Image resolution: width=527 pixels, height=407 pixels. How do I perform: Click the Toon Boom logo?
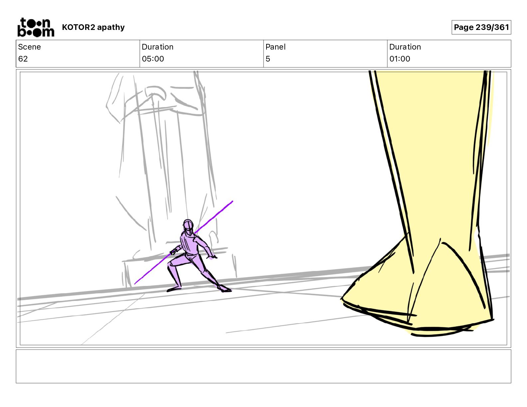click(36, 27)
